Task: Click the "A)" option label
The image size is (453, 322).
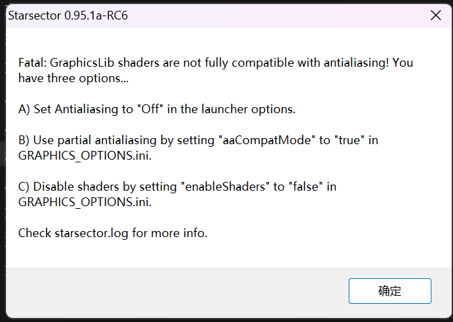Action: click(x=25, y=109)
